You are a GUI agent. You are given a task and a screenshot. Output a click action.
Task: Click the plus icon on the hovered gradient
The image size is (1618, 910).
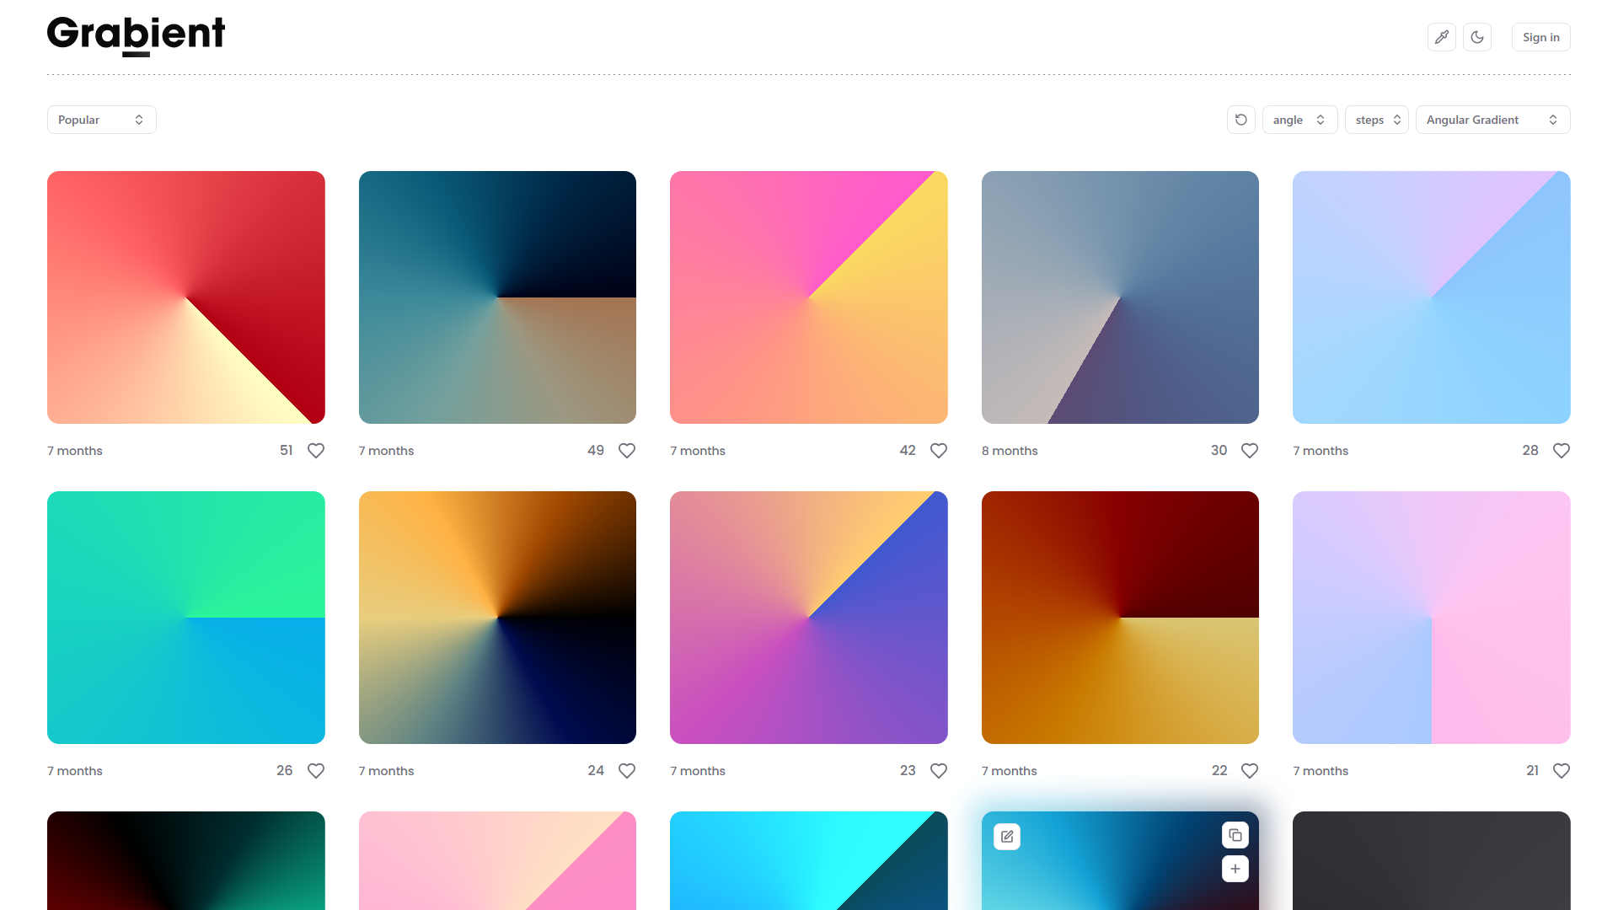point(1235,869)
